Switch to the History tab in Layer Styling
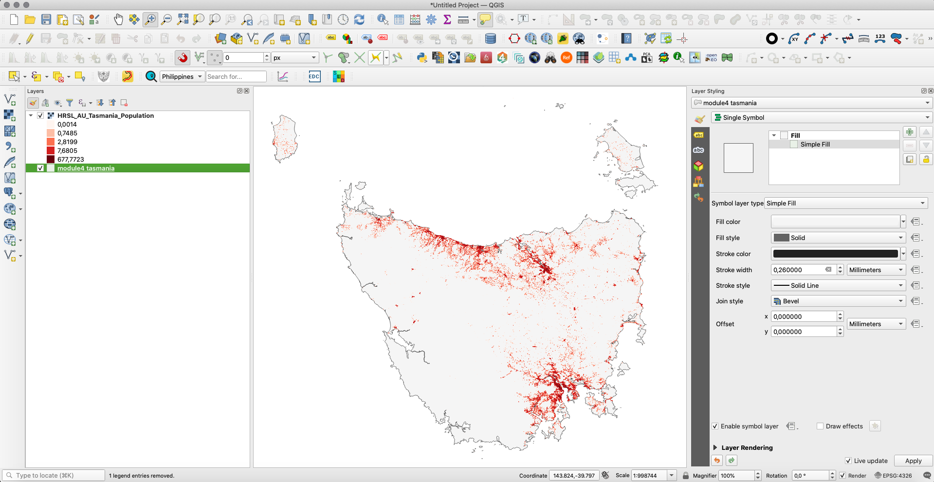 tap(698, 197)
